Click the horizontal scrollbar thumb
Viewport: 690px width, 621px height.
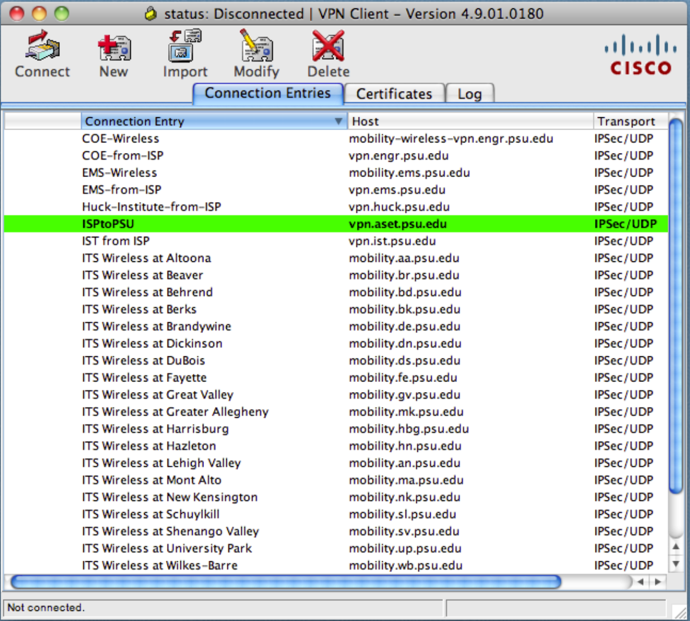[285, 582]
